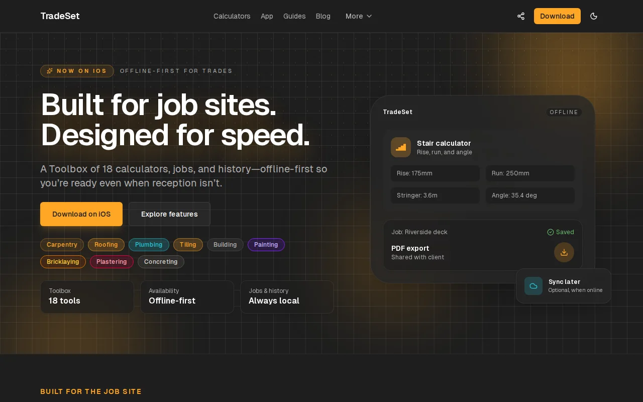Screen dimensions: 643x402
Task: Click the Download button in header
Action: click(x=557, y=16)
